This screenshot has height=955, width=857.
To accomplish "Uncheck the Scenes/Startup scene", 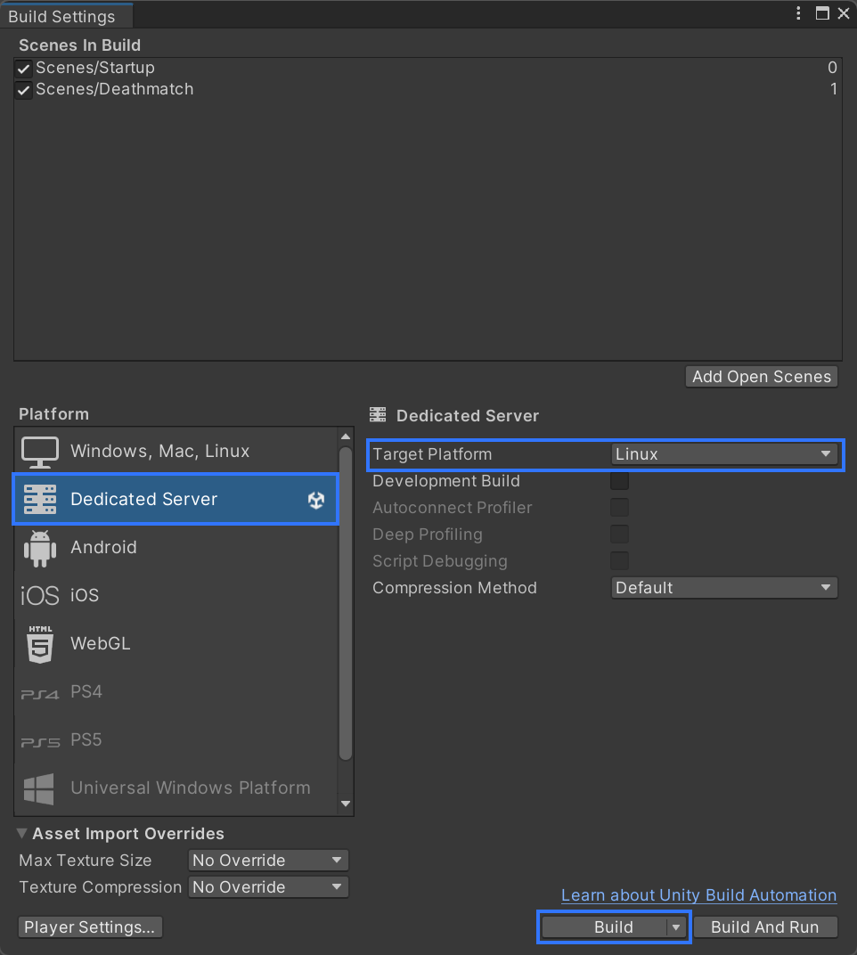I will point(24,69).
